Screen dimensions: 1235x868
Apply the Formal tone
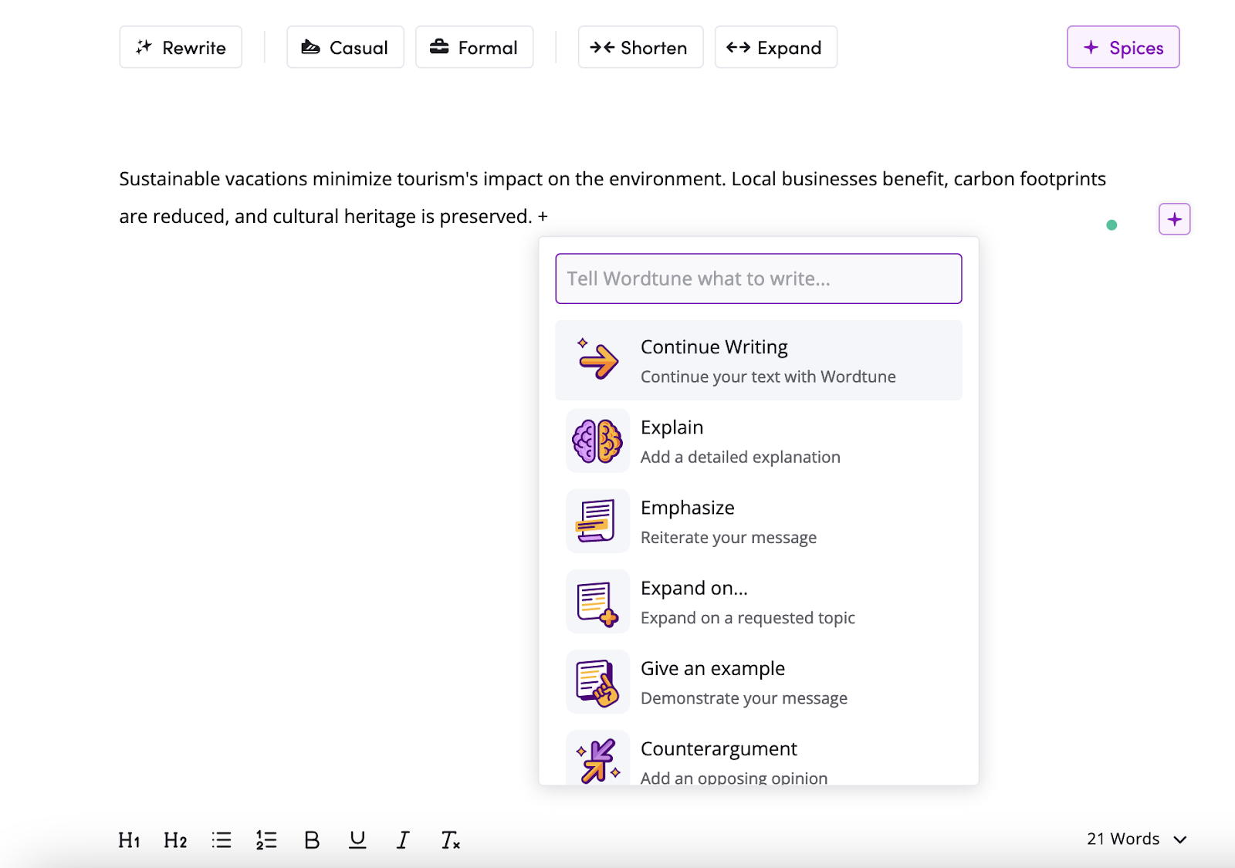point(474,47)
